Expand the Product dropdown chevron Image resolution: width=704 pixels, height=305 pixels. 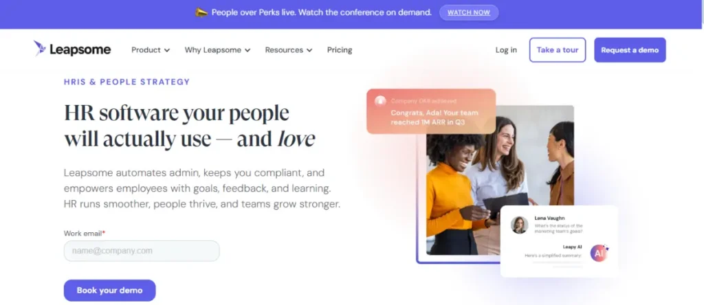(167, 50)
